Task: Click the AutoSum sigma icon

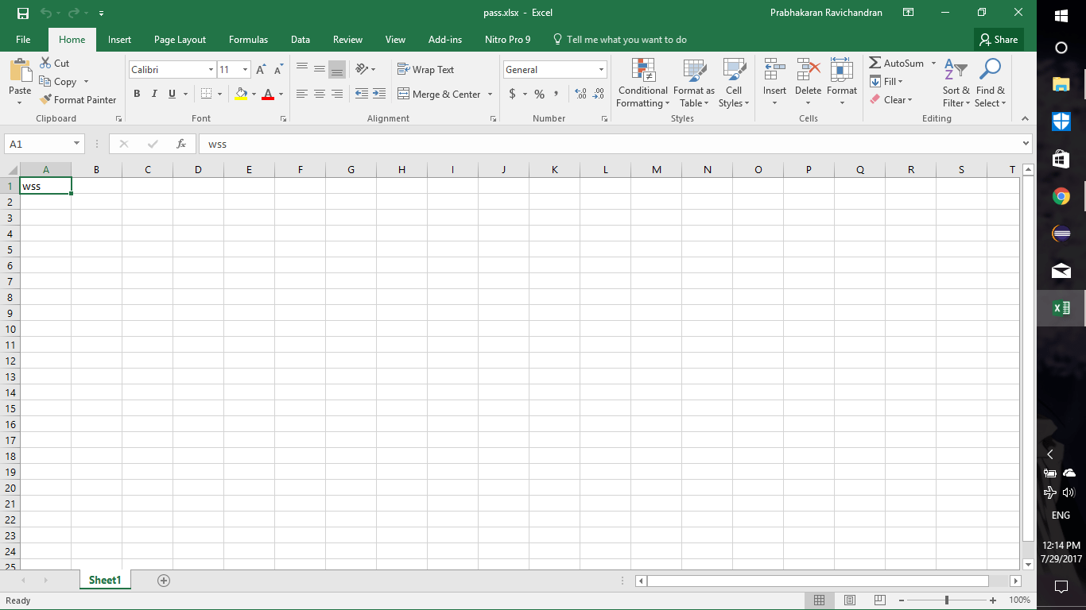Action: (875, 64)
